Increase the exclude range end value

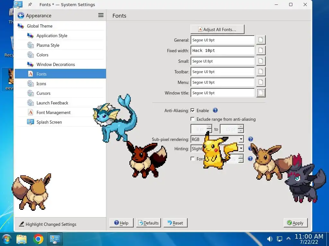241,127
